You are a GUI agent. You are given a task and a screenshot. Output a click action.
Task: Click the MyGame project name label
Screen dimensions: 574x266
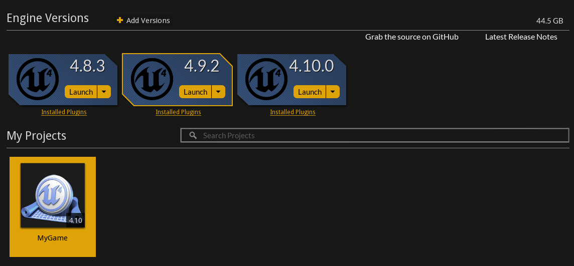click(53, 238)
